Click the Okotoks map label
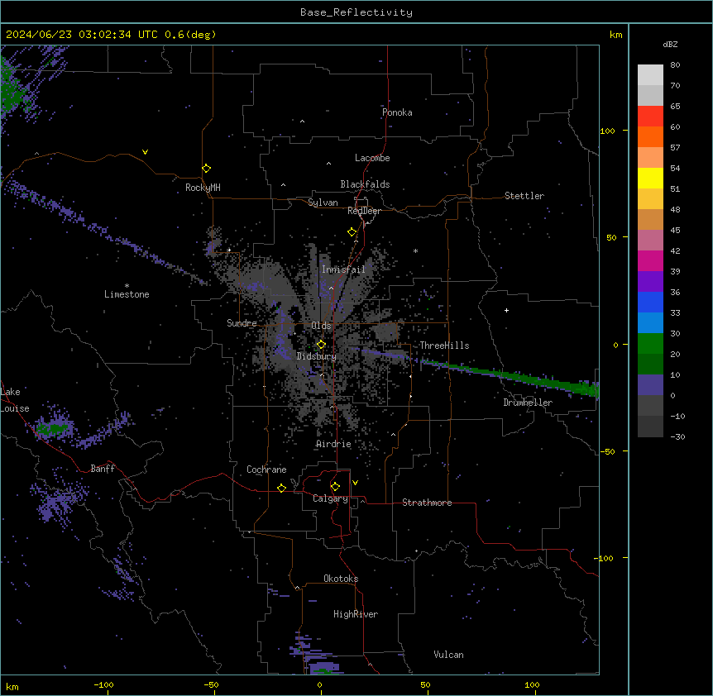 [x=341, y=579]
